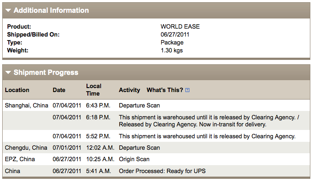Click the Activity column header
Screen dimensions: 313x181
tap(129, 90)
